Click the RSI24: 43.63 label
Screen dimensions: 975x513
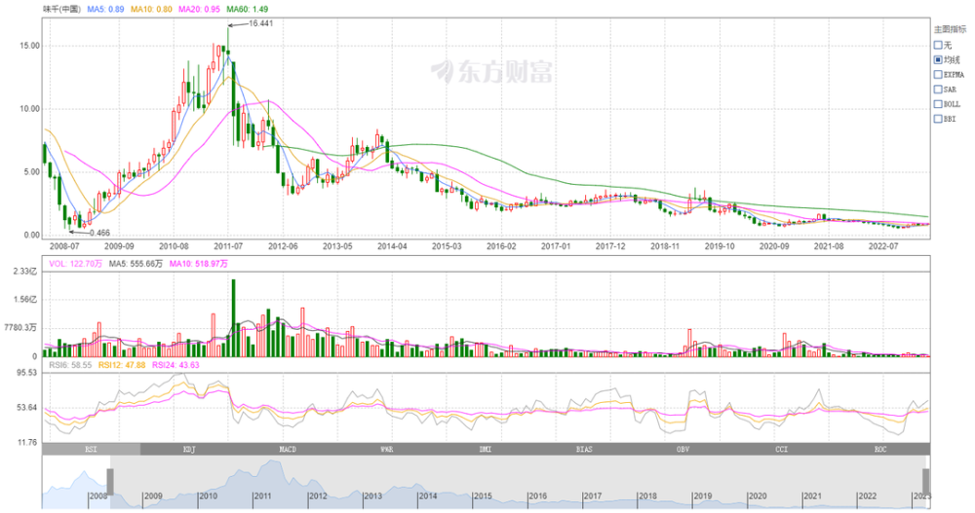(175, 365)
